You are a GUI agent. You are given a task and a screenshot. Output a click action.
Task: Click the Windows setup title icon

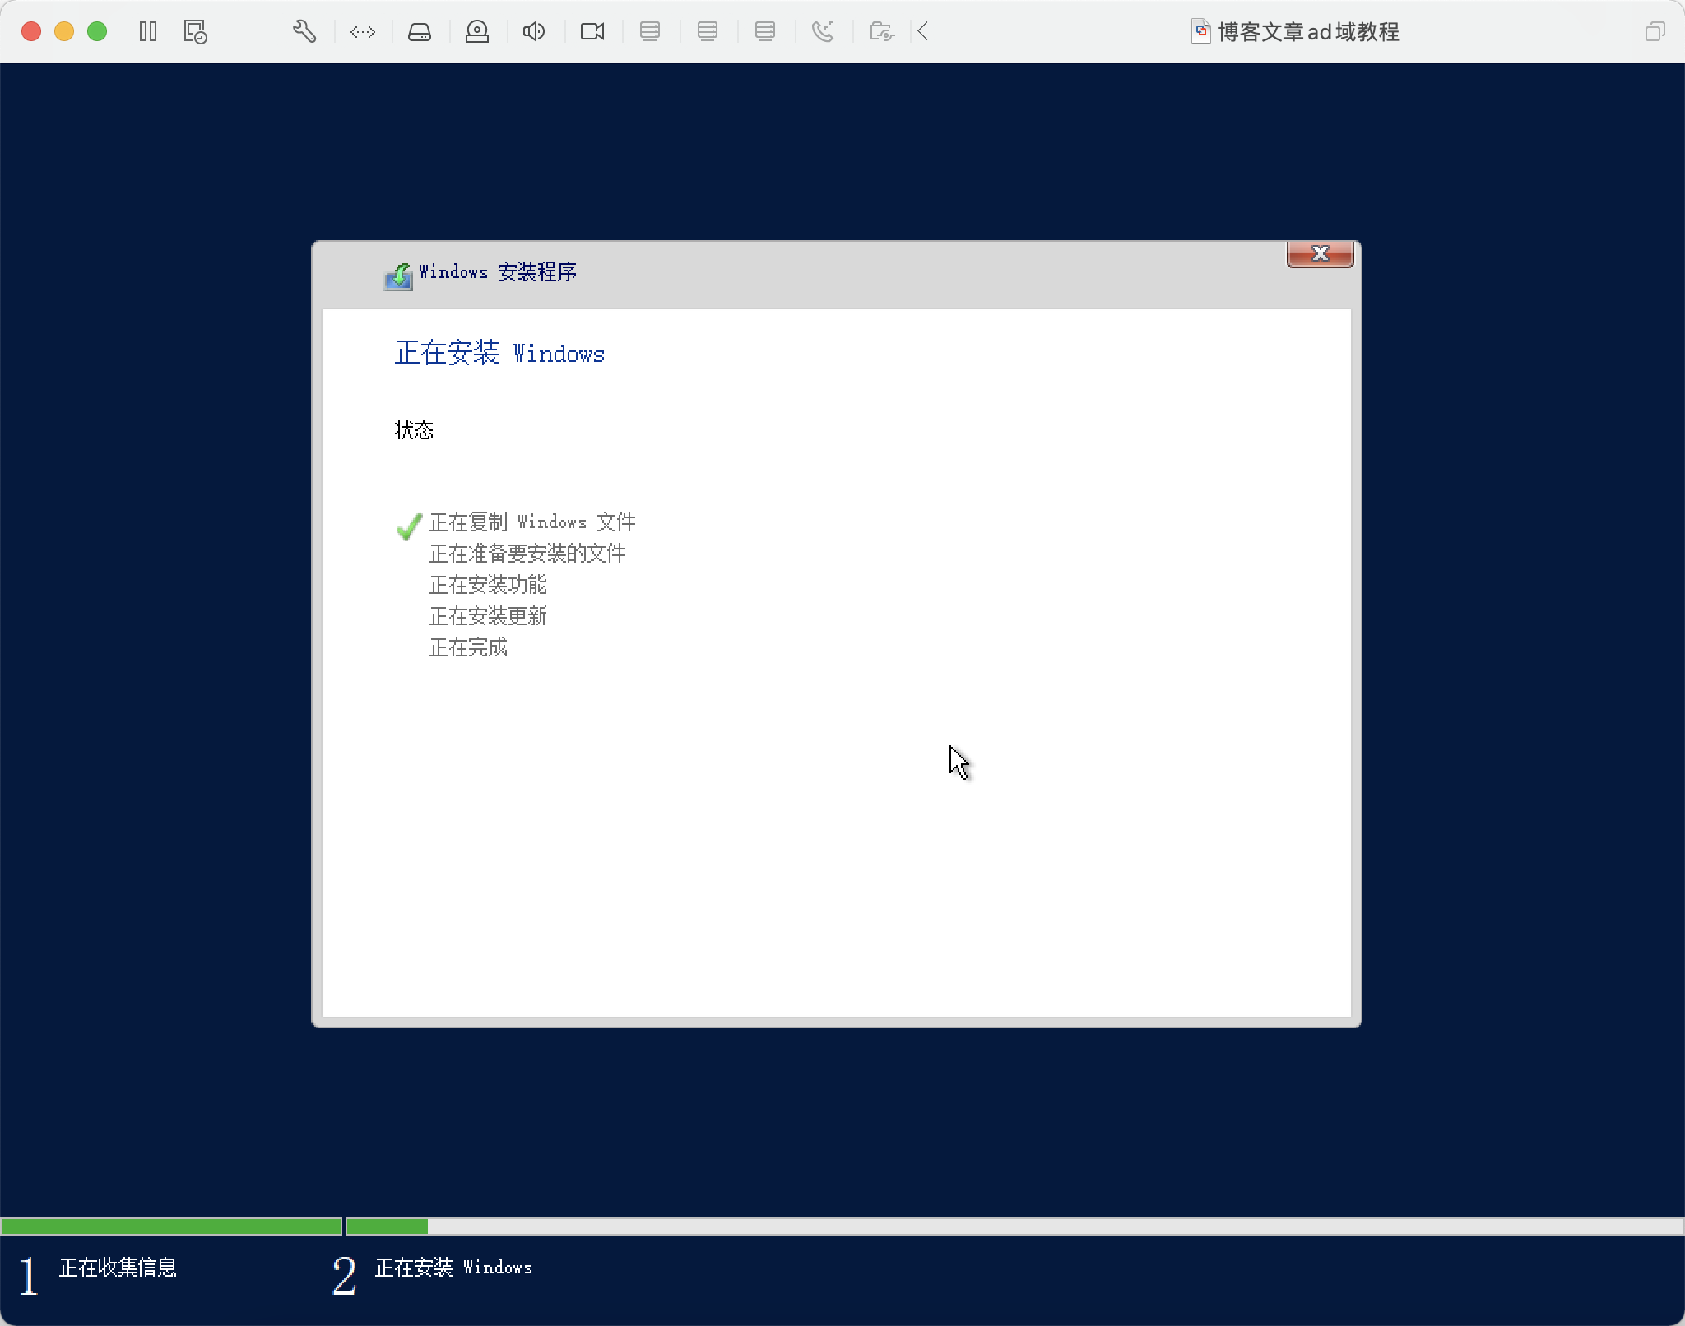click(398, 276)
